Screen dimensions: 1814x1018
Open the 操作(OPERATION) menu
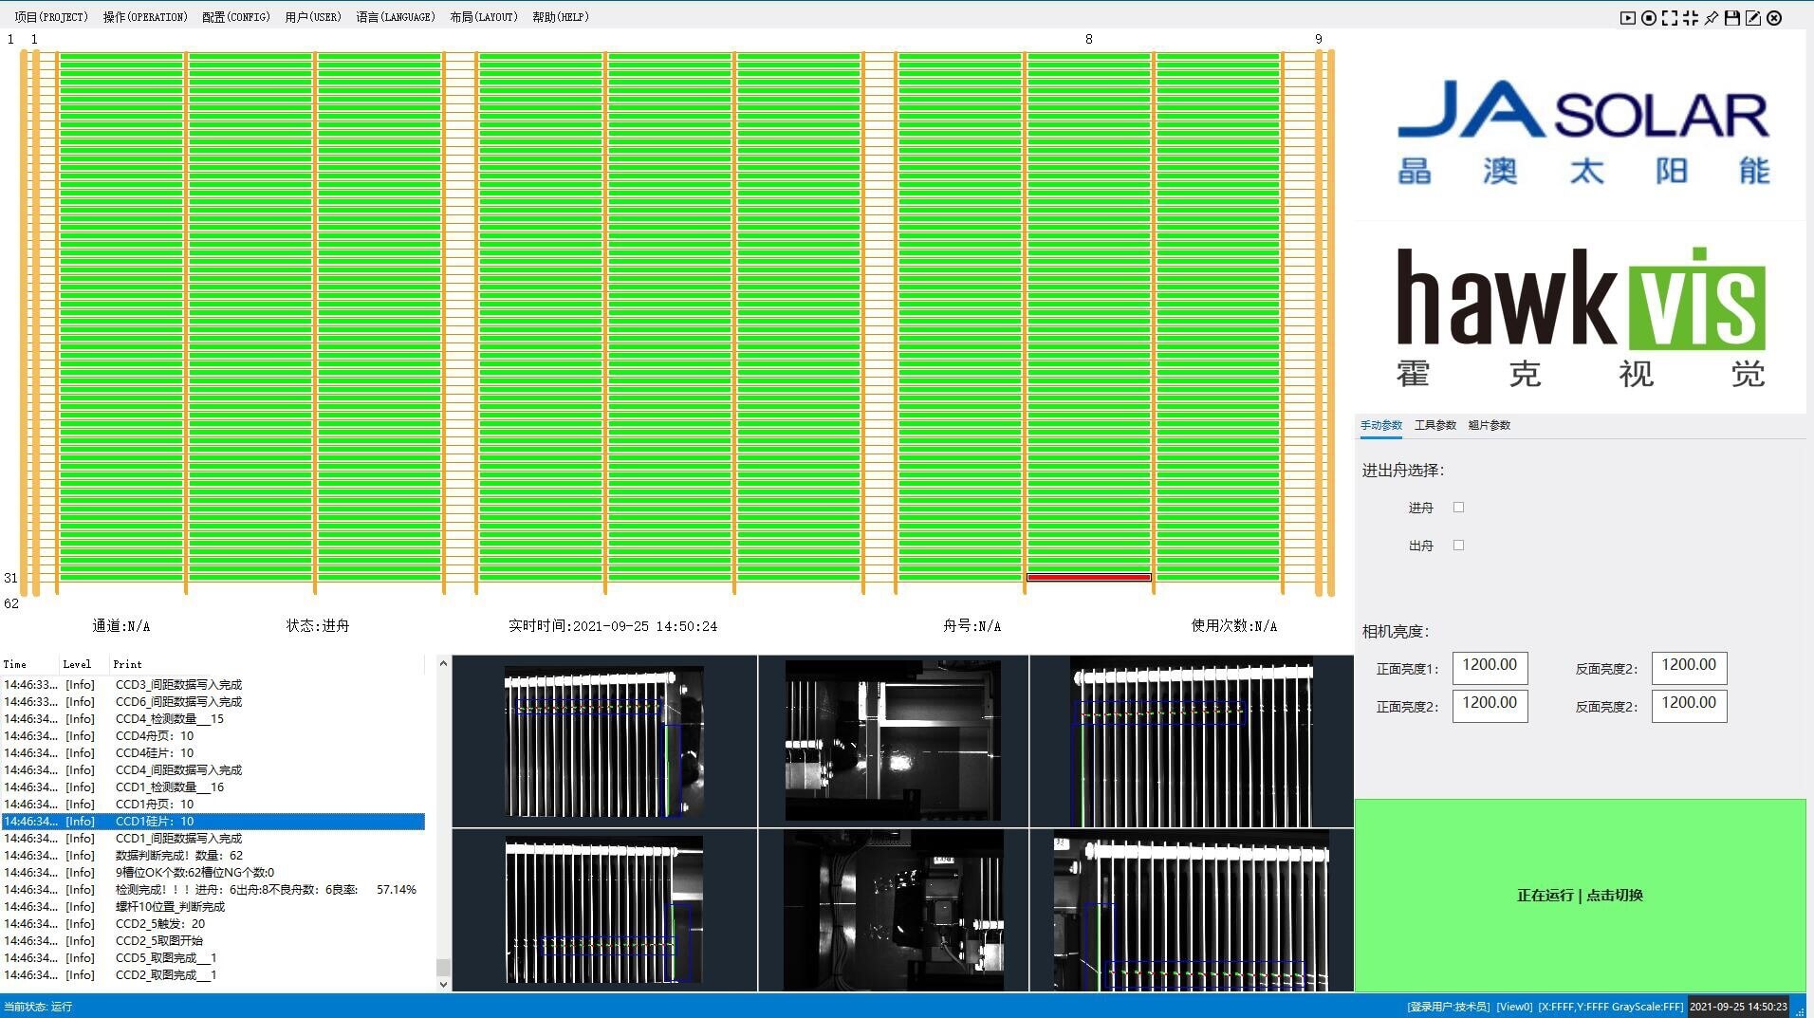tap(145, 17)
